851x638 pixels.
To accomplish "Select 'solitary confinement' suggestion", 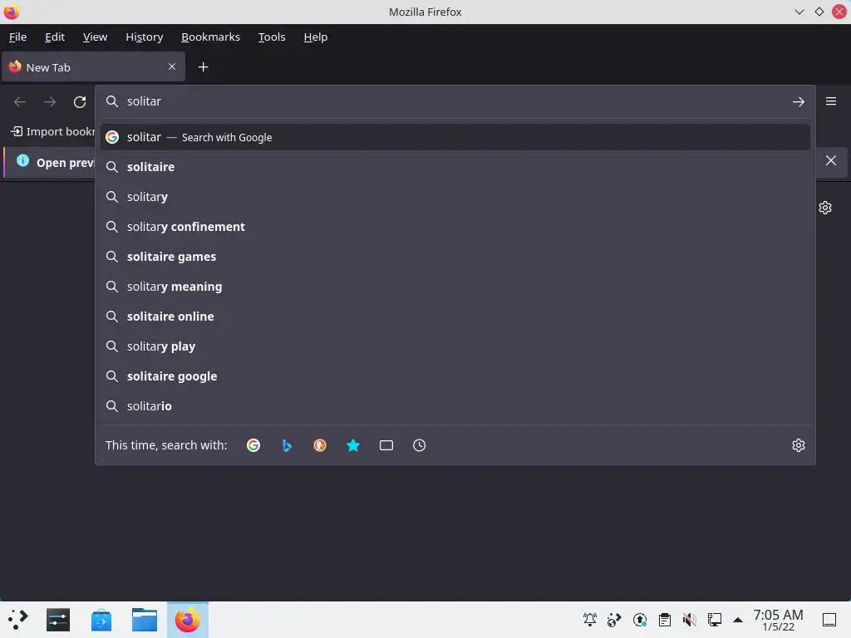I will click(455, 227).
